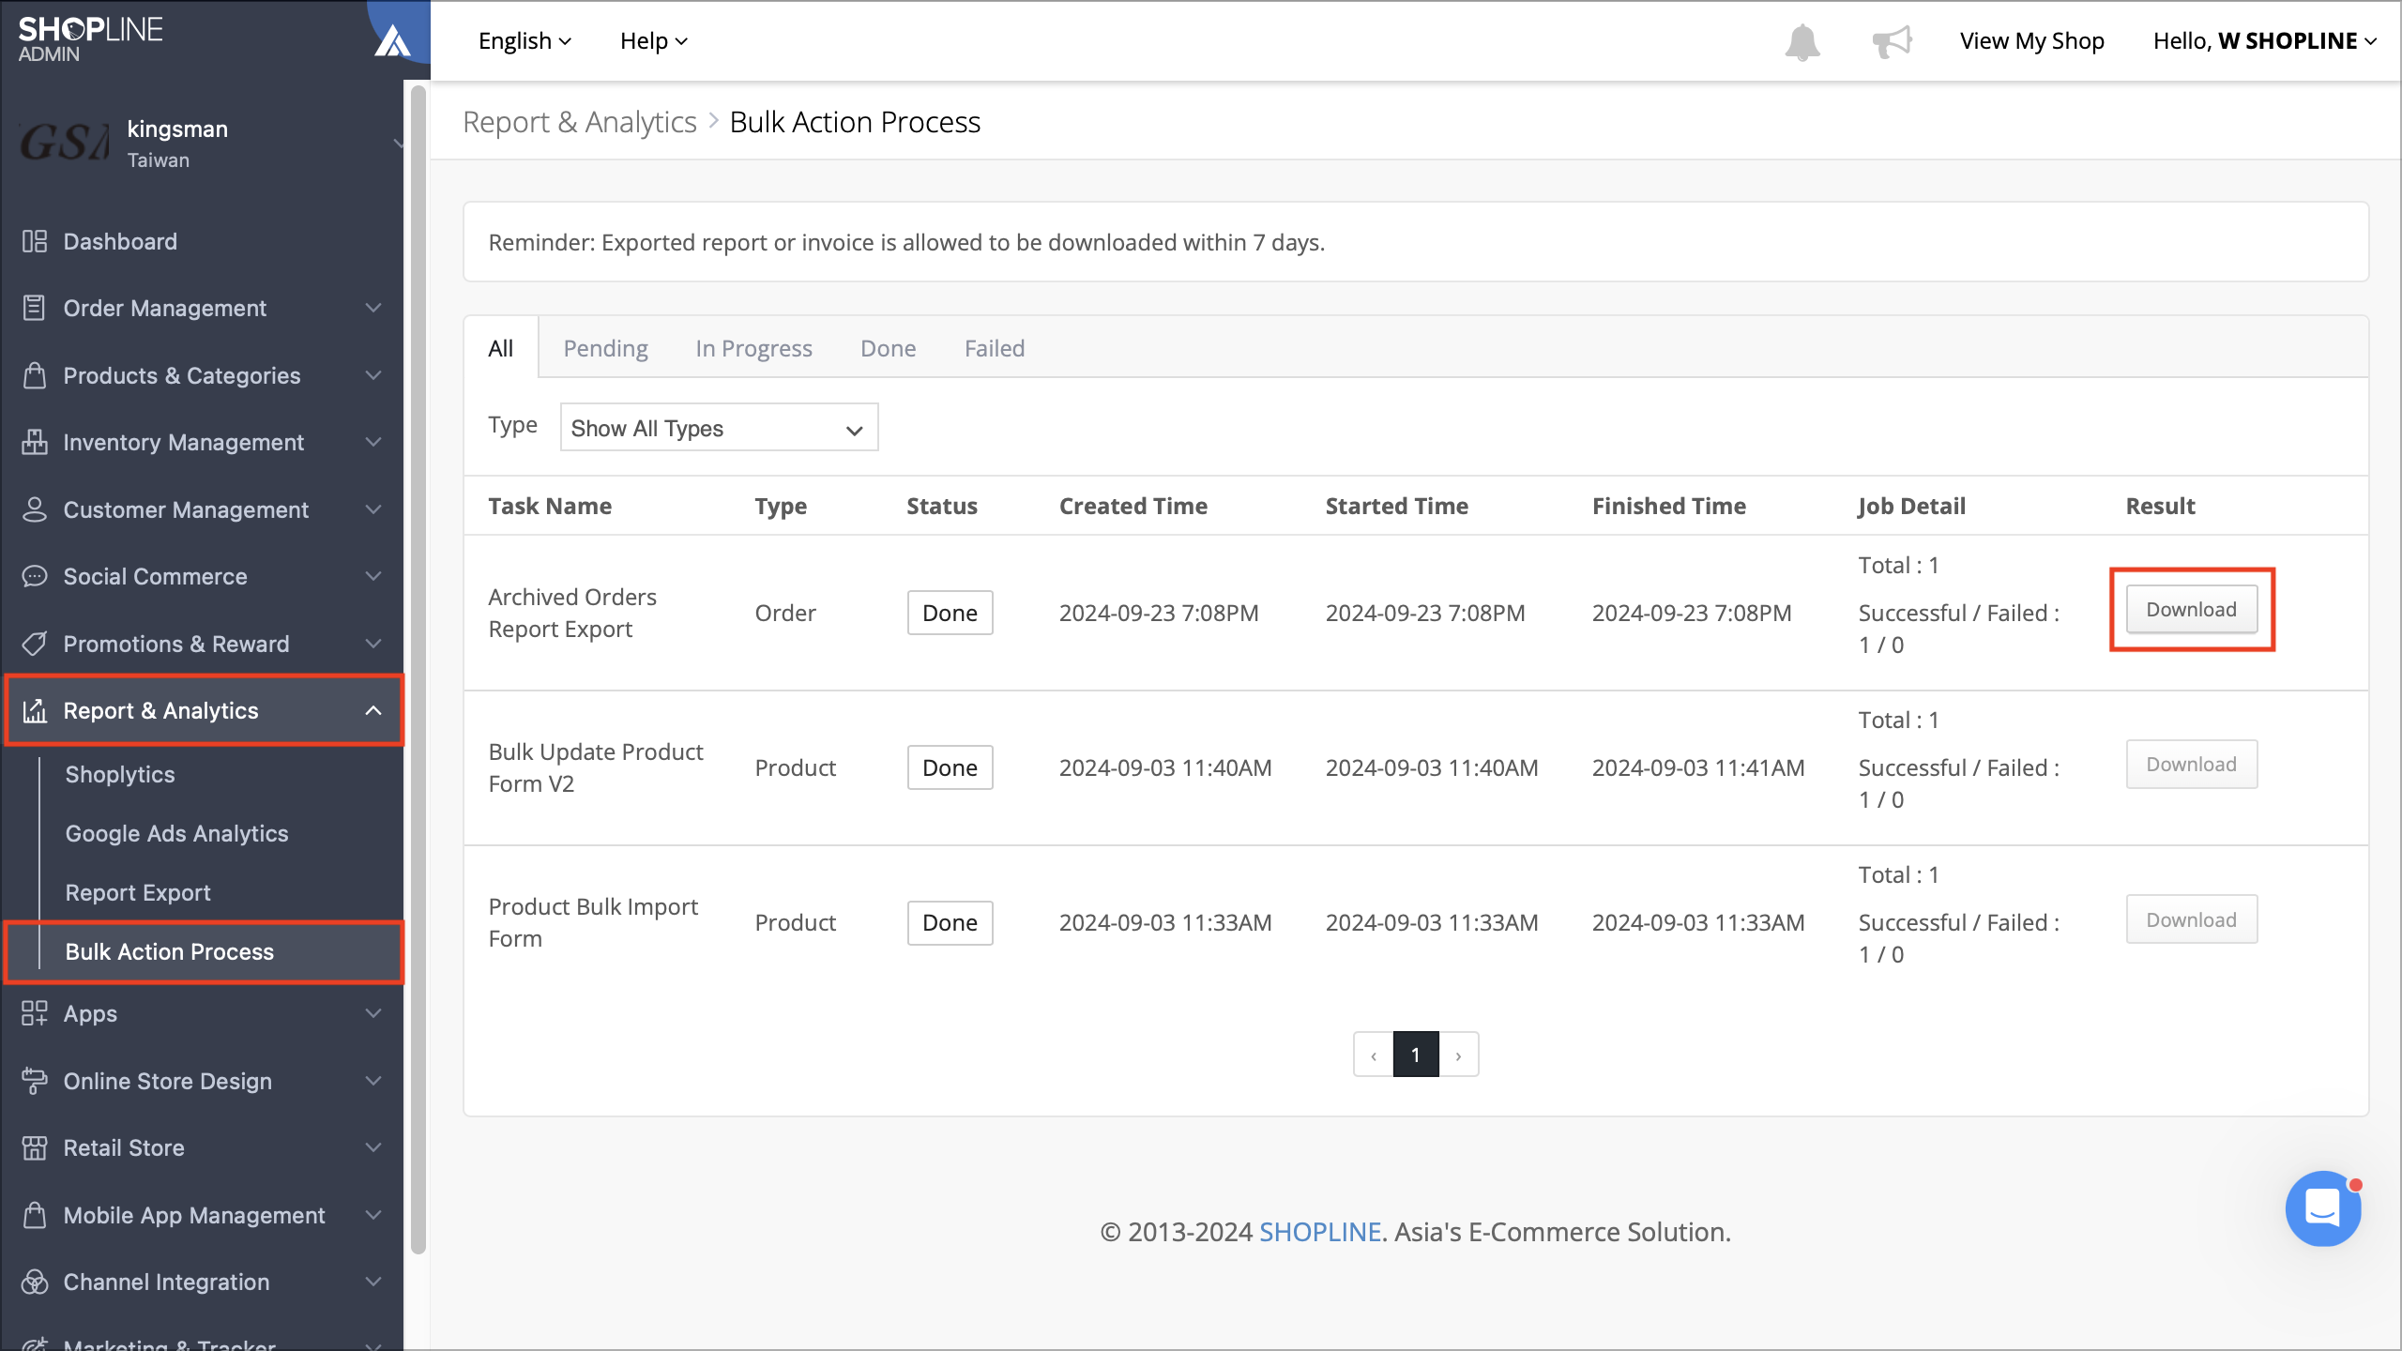This screenshot has width=2402, height=1351.
Task: Click the Mobile App Management icon
Action: coord(35,1215)
